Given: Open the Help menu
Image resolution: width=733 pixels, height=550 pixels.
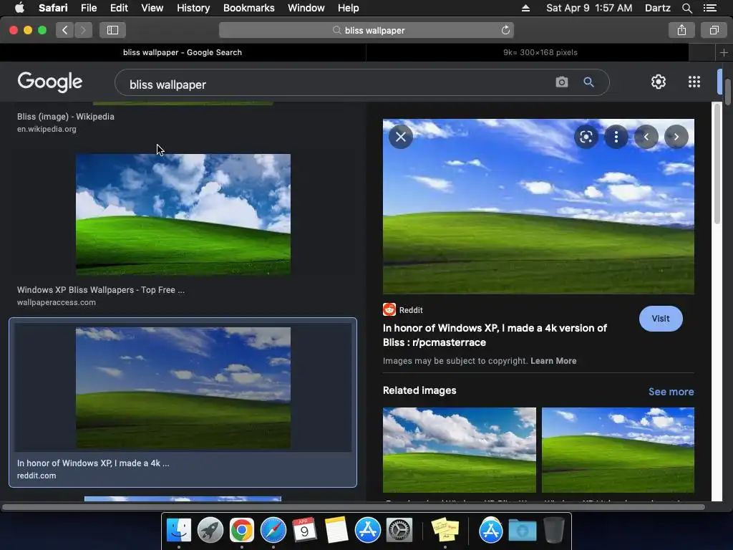Looking at the screenshot, I should coord(349,8).
